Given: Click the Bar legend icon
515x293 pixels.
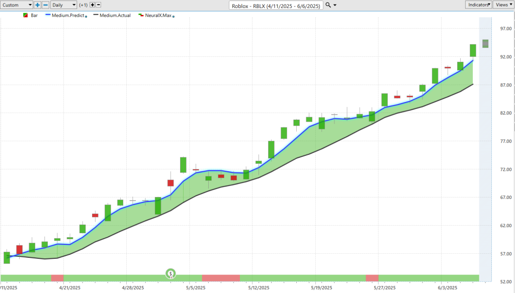Looking at the screenshot, I should click(25, 16).
